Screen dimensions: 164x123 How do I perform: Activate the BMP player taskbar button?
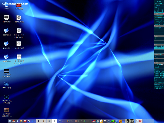[78, 121]
